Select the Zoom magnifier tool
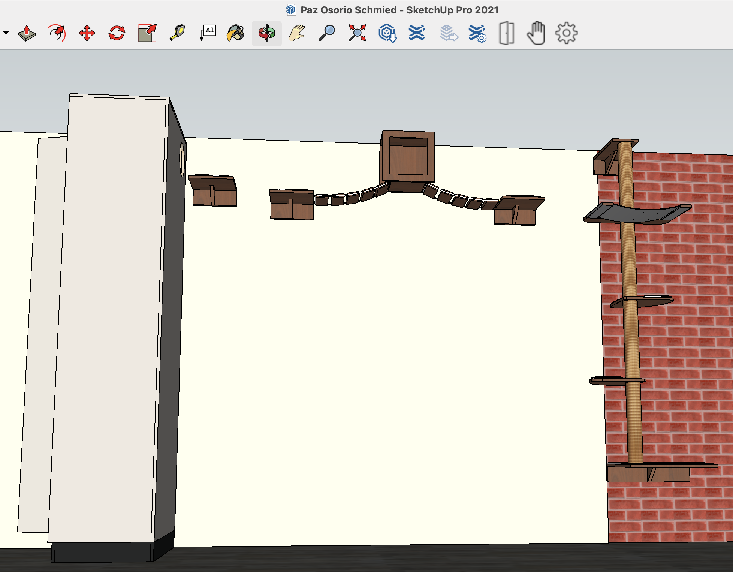The height and width of the screenshot is (572, 733). [x=326, y=33]
